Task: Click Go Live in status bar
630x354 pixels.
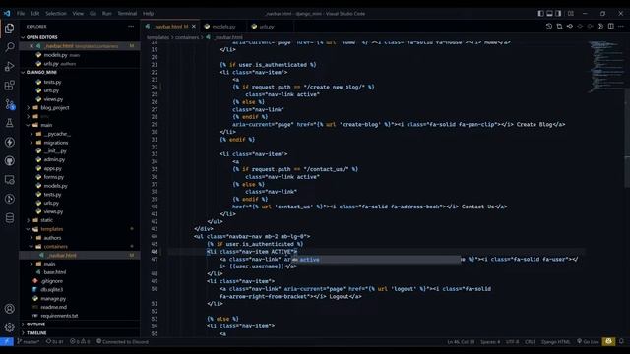Action: coord(588,342)
